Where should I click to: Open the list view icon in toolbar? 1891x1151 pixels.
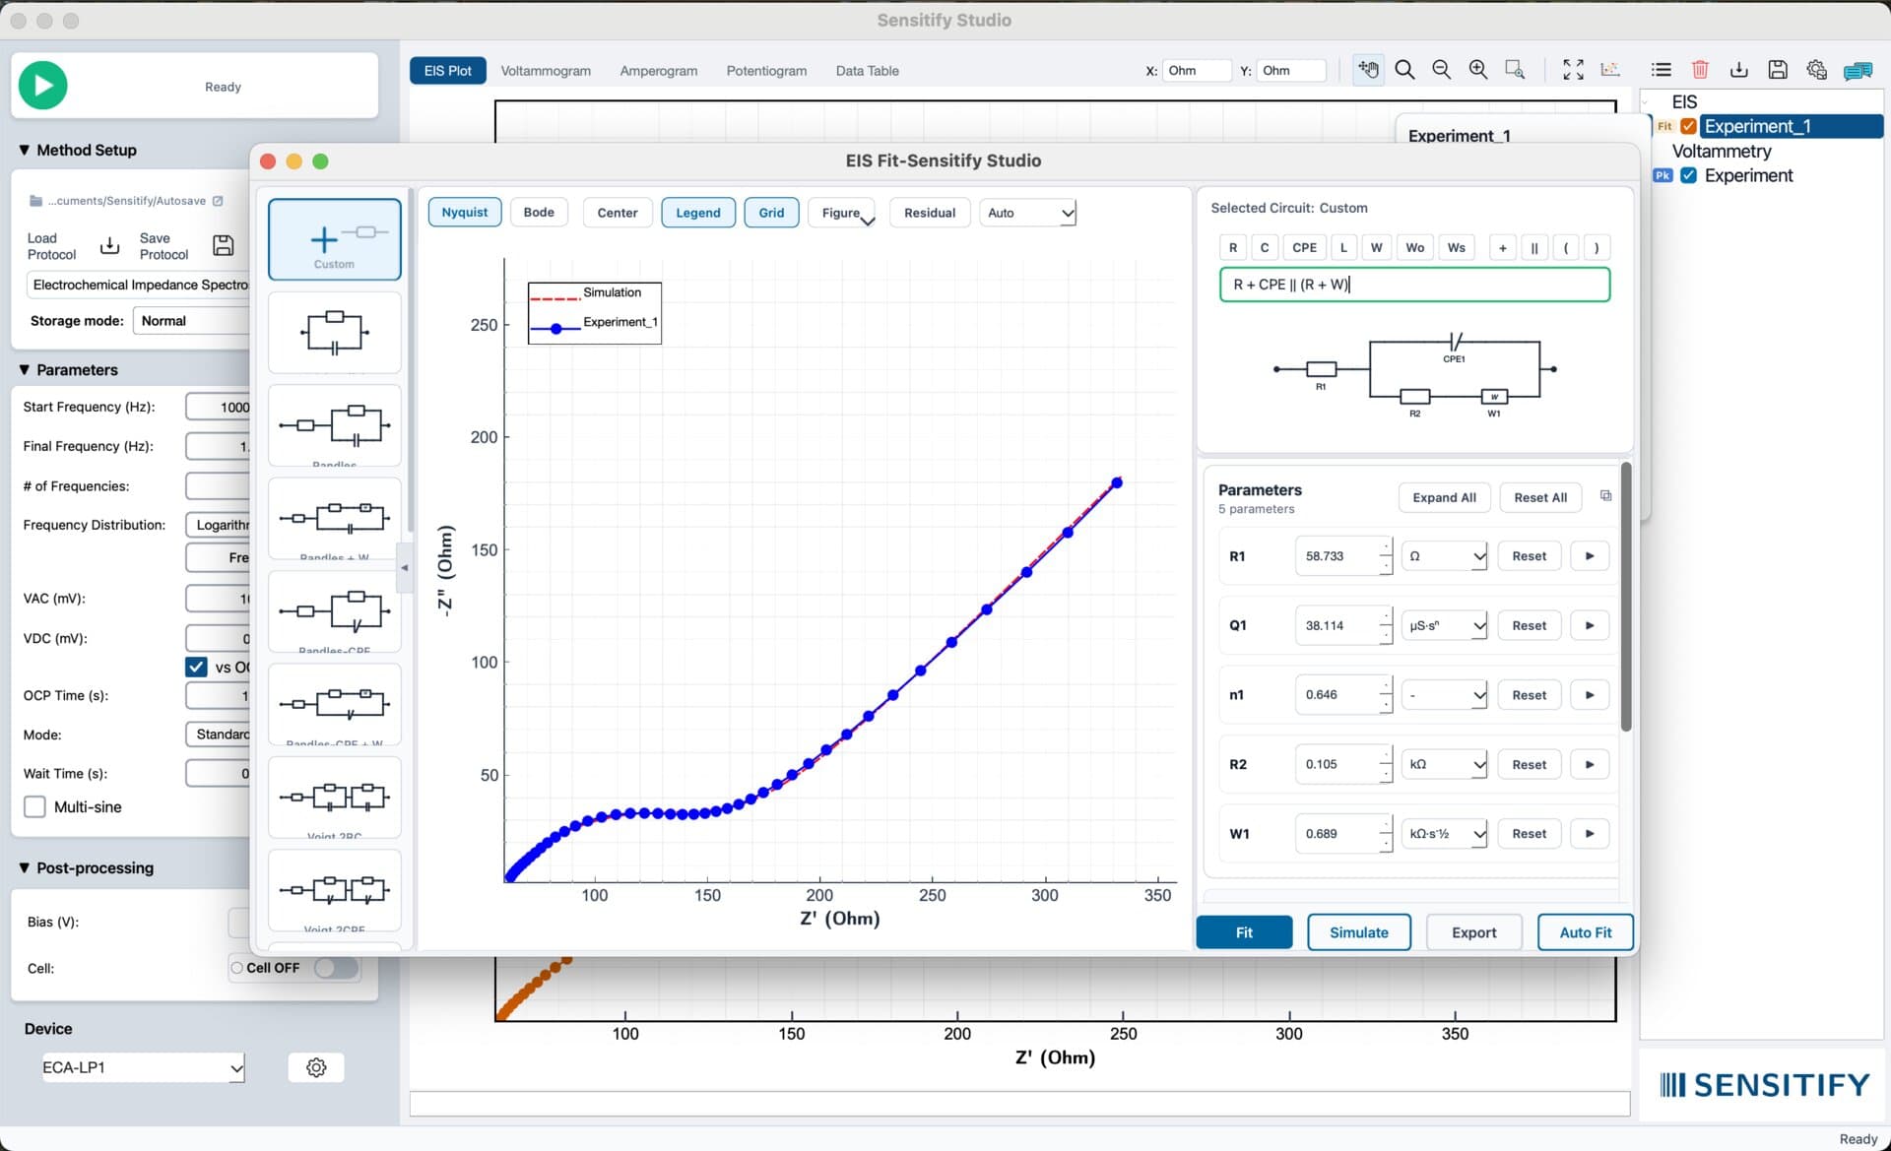click(x=1662, y=70)
